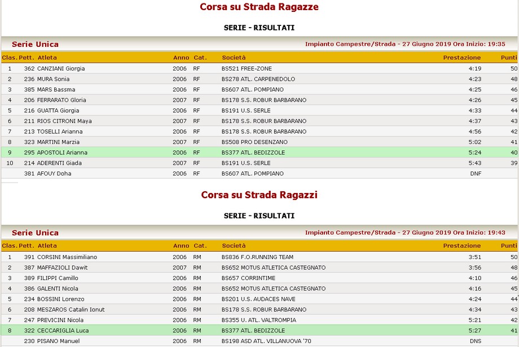
Task: Select athlete MESZAROS Catalin Ionut
Action: [71, 310]
